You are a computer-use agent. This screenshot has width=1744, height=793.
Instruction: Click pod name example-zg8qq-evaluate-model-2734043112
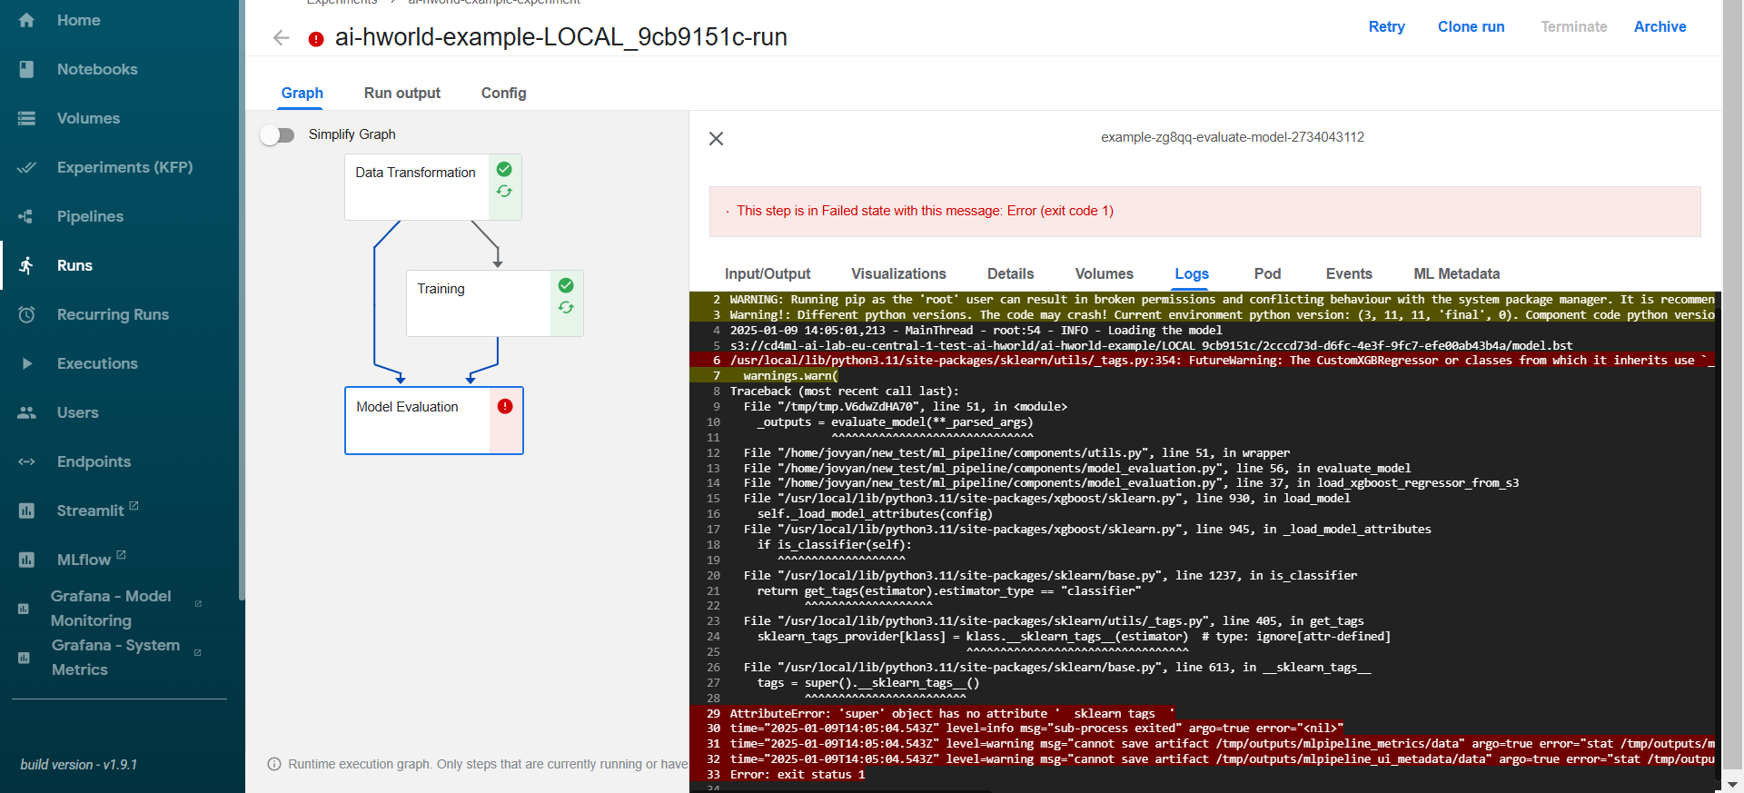(x=1233, y=137)
